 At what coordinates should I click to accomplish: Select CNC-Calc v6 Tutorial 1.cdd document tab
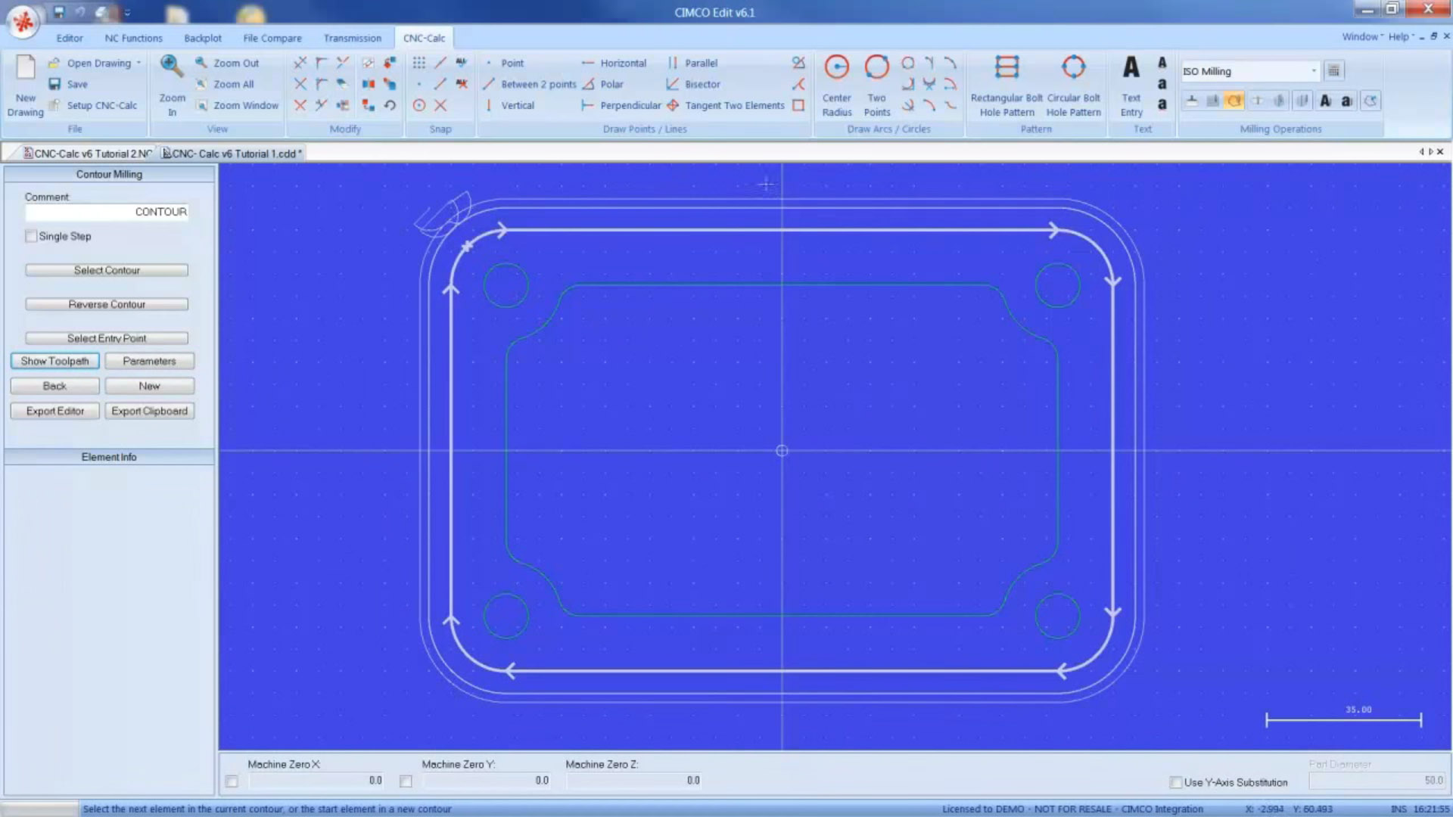coord(232,153)
